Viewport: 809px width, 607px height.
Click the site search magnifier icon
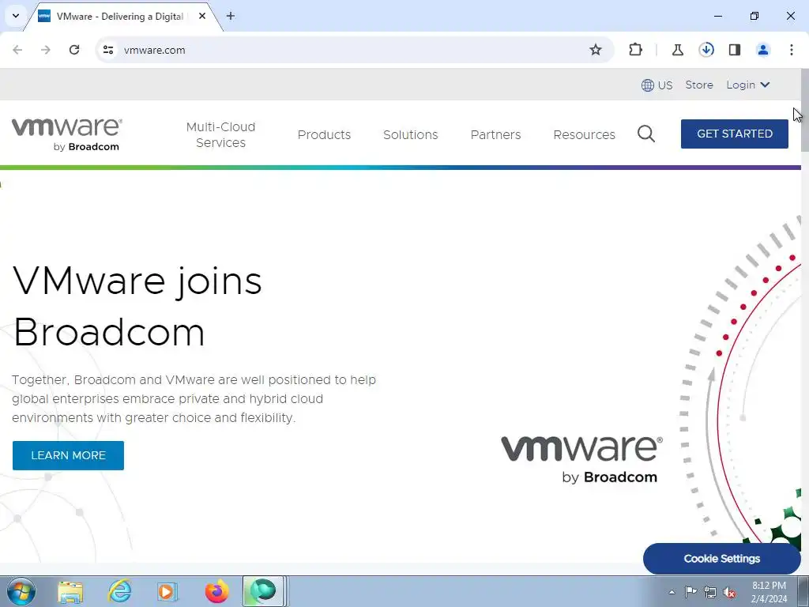point(646,134)
